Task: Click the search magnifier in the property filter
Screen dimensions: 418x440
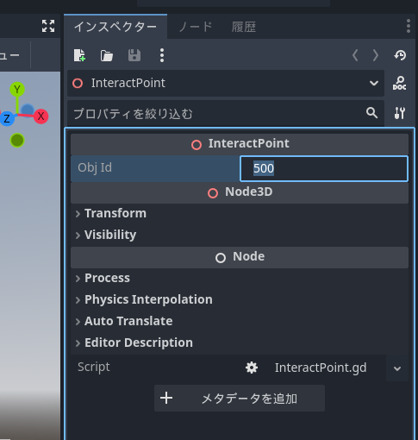Action: pyautogui.click(x=371, y=113)
